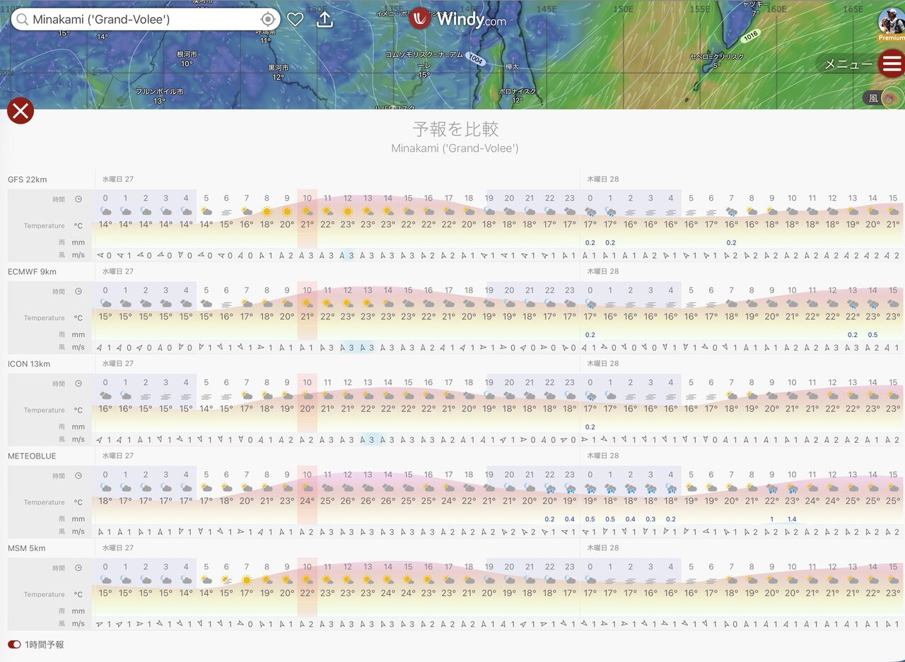Screen dimensions: 905x662
Task: Click 木曜日 28 in the METEOBLUE section
Action: coord(603,456)
